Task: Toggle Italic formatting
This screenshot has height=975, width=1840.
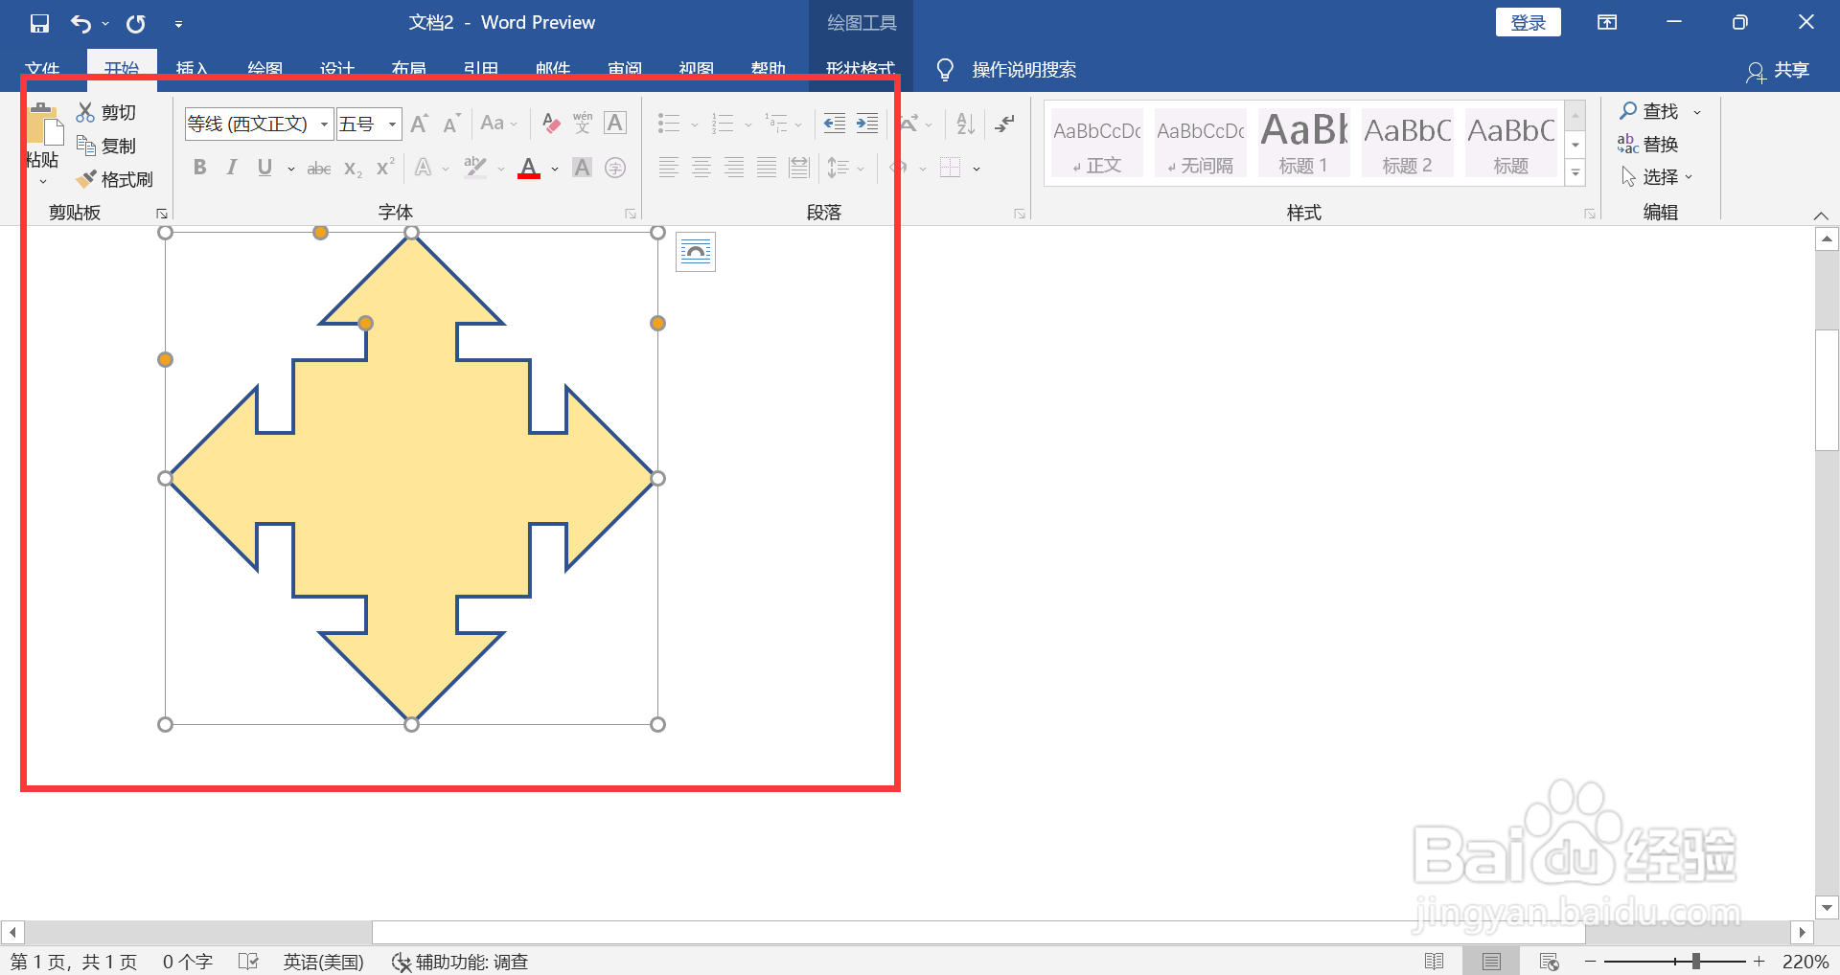Action: coord(232,168)
